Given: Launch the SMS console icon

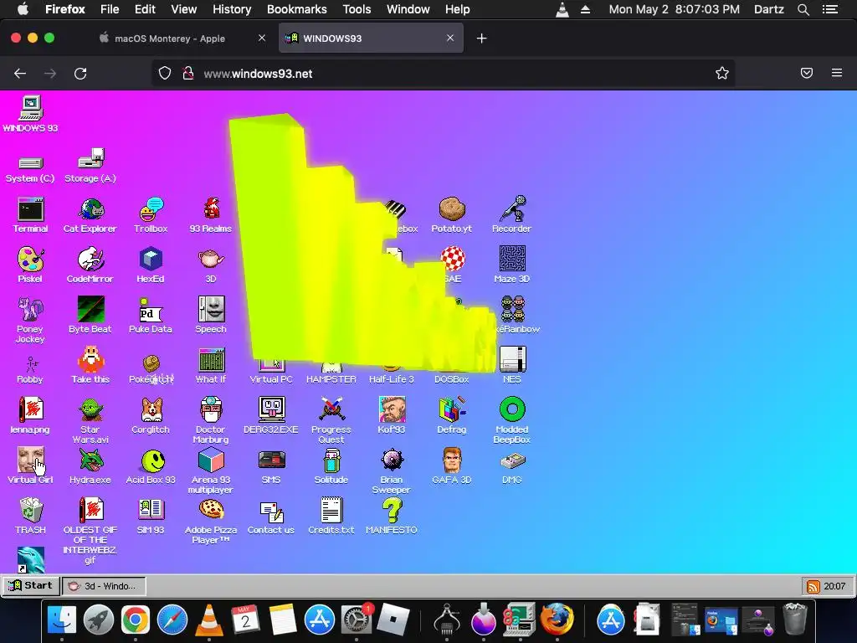Looking at the screenshot, I should click(x=271, y=460).
